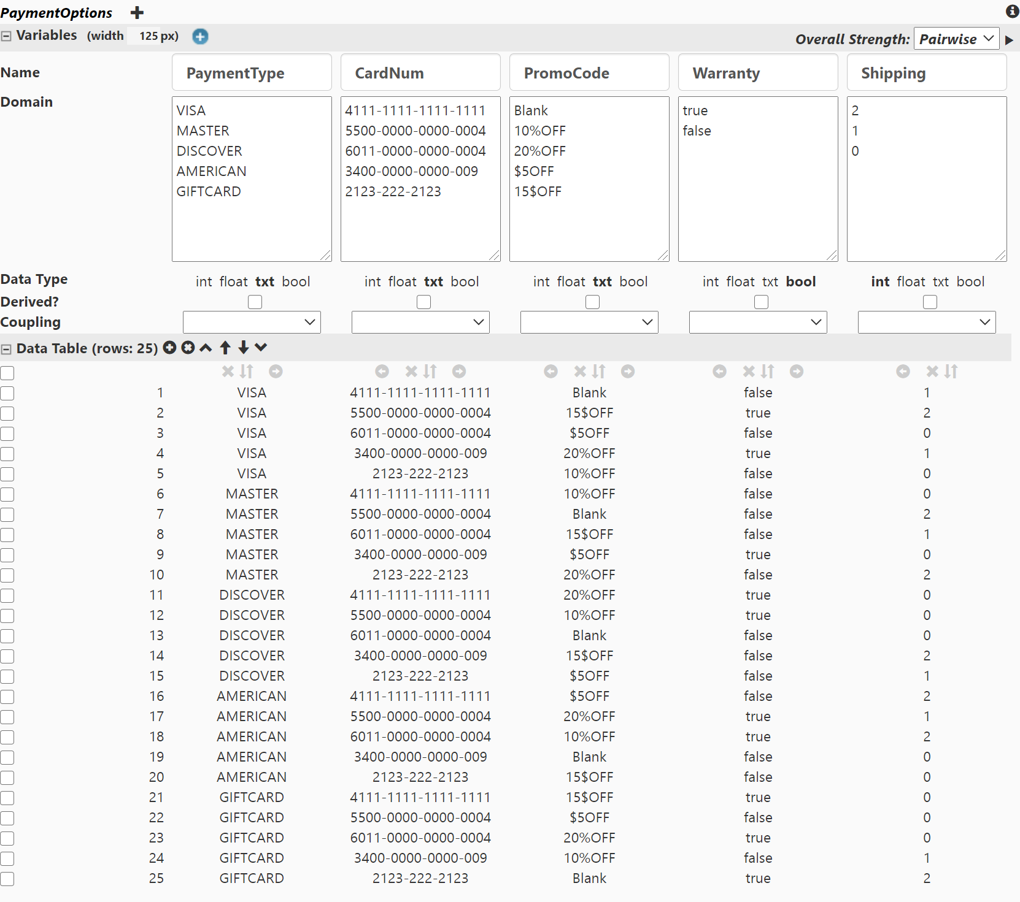Set Shipping data type to float
Viewport: 1020px width, 902px height.
[x=911, y=281]
